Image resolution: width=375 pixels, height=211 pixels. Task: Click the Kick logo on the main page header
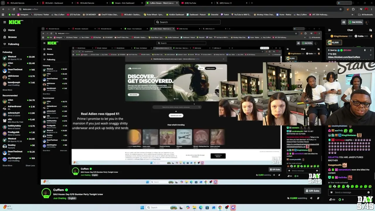click(15, 22)
